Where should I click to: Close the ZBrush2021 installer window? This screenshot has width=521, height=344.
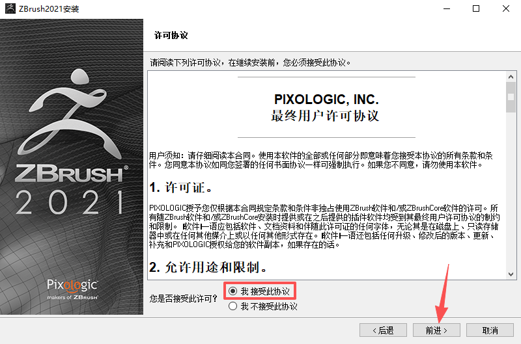506,8
